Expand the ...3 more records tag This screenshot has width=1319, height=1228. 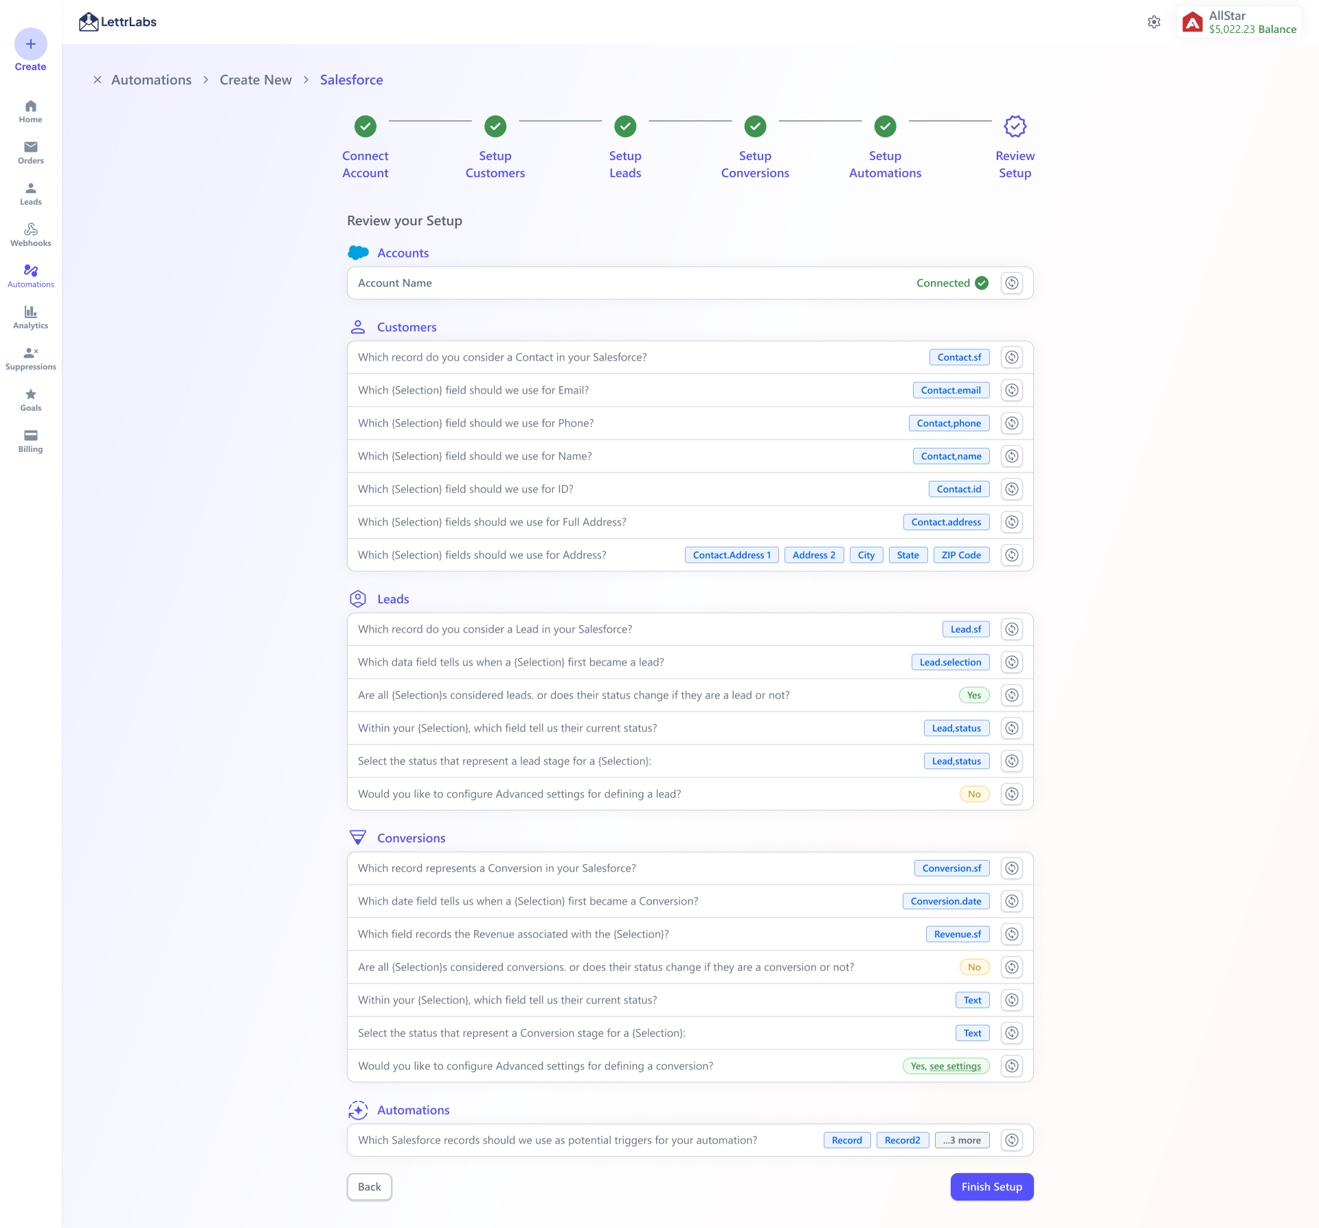[x=962, y=1140]
